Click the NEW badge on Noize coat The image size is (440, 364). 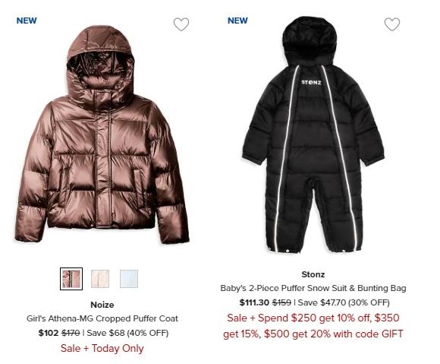click(x=27, y=21)
